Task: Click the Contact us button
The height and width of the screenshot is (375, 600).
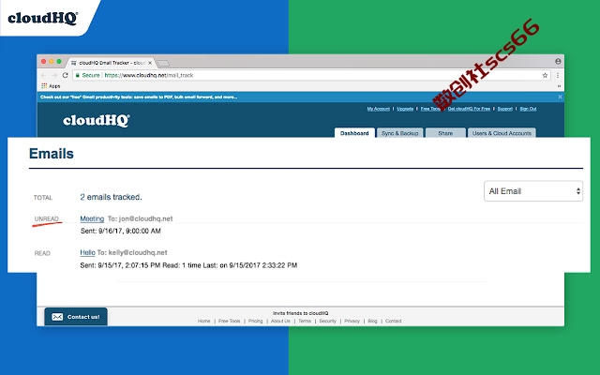Action: pyautogui.click(x=76, y=317)
